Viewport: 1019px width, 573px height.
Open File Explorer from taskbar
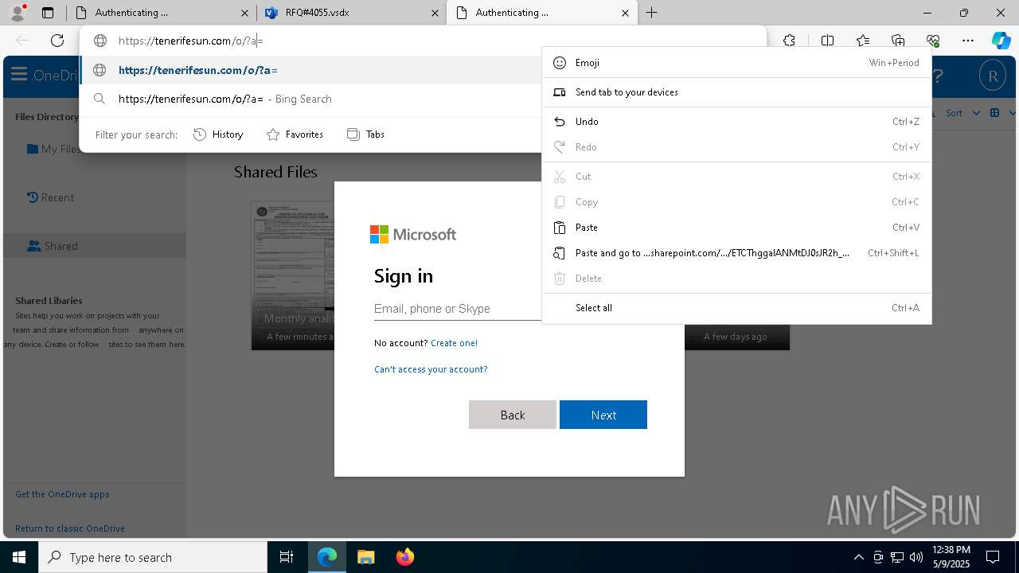365,557
